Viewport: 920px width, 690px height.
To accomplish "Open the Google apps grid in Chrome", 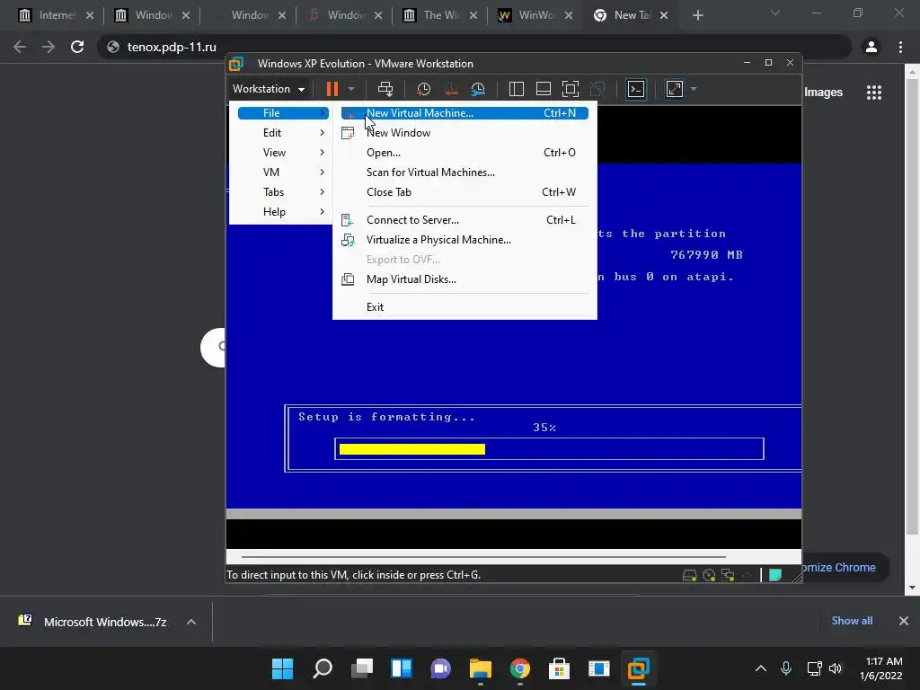I will (874, 93).
